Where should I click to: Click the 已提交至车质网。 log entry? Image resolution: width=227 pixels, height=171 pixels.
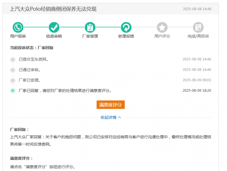[33, 59]
